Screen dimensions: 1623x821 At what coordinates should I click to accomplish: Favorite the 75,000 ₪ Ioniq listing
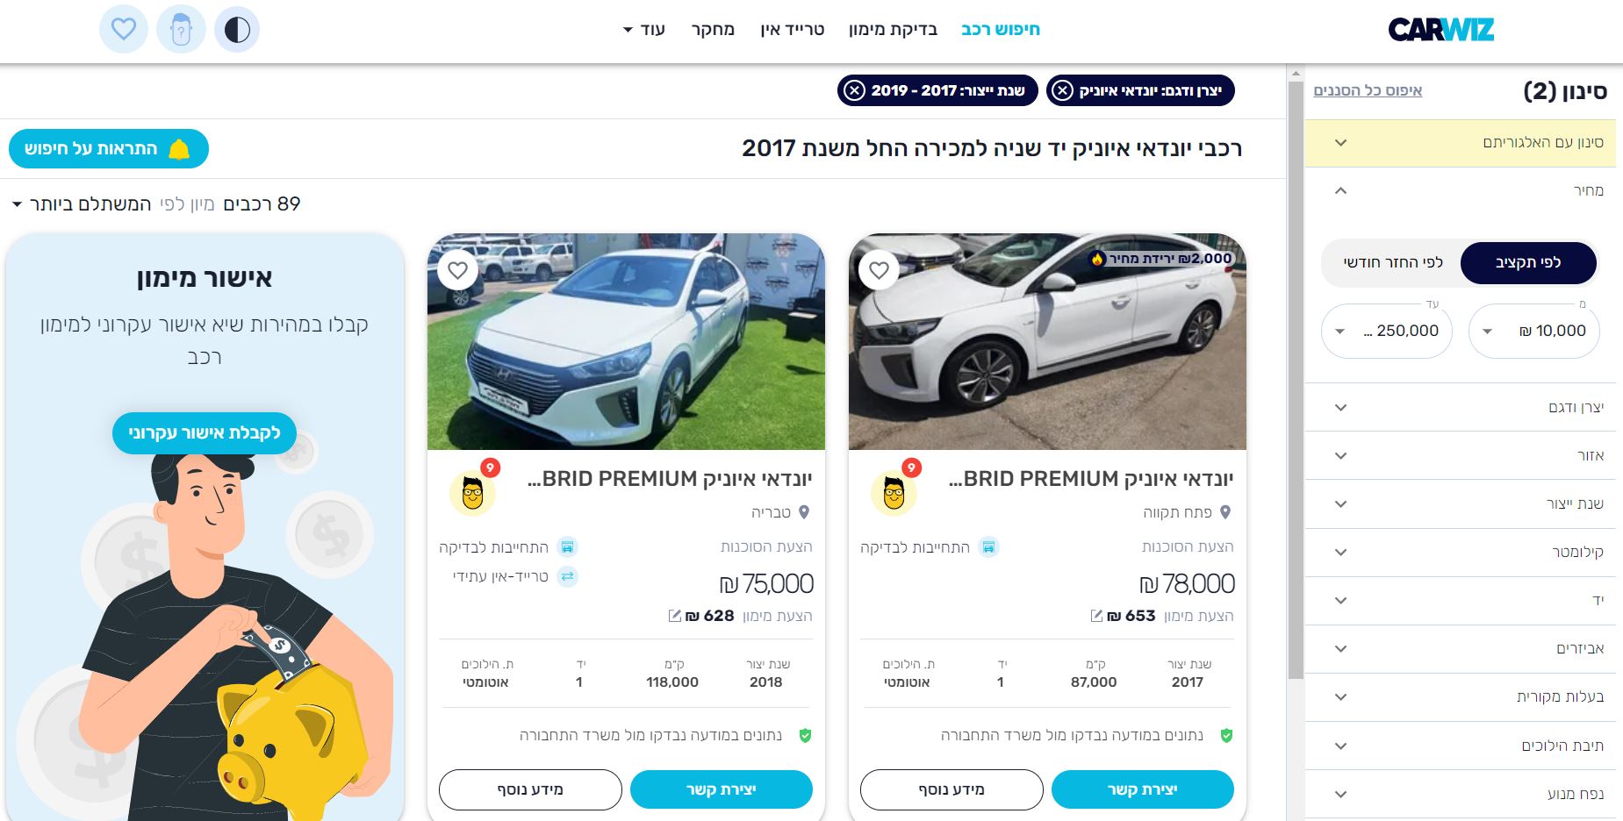click(x=458, y=270)
